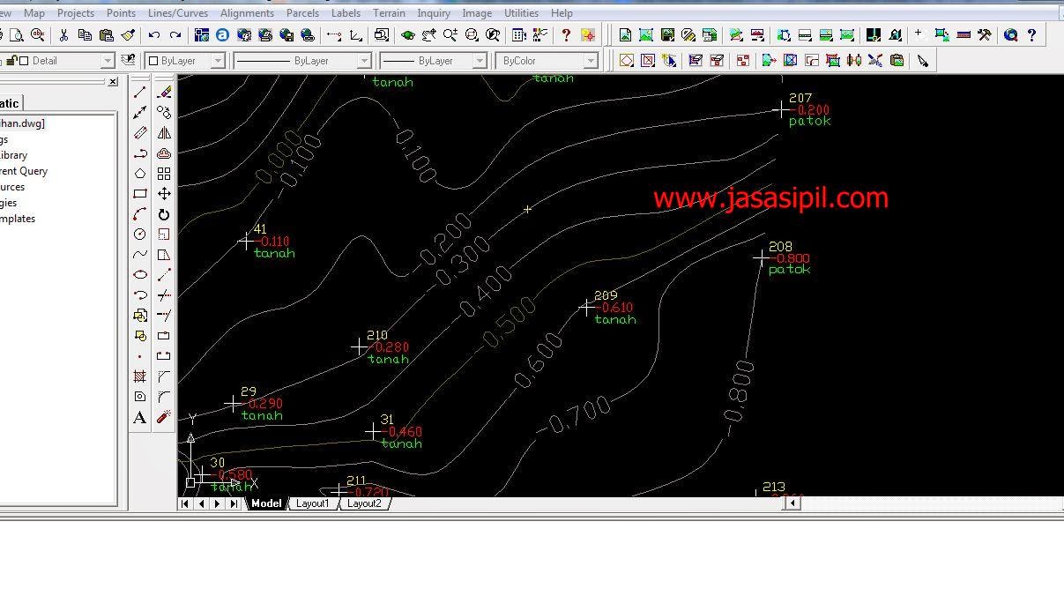The image size is (1064, 596).
Task: Close the project workspace side panel
Action: (113, 82)
